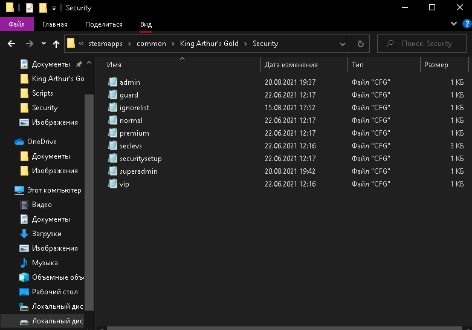Click the admin file icon
Screen dimensions: 472x330
(112, 82)
